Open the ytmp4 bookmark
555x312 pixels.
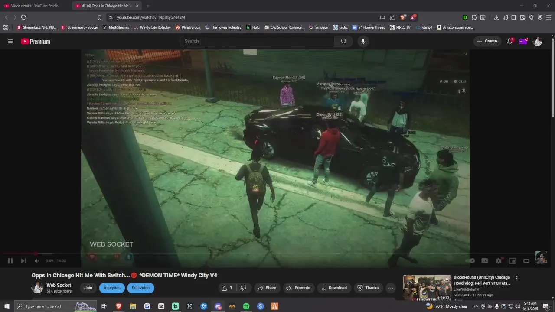(424, 27)
